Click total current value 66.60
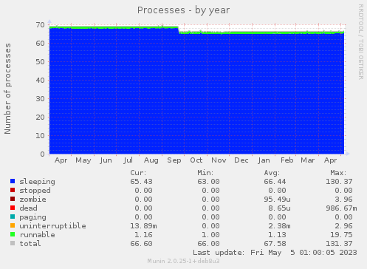Viewport: 367px width, 269px height. point(141,244)
